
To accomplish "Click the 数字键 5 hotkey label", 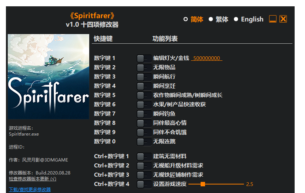I will point(105,95).
